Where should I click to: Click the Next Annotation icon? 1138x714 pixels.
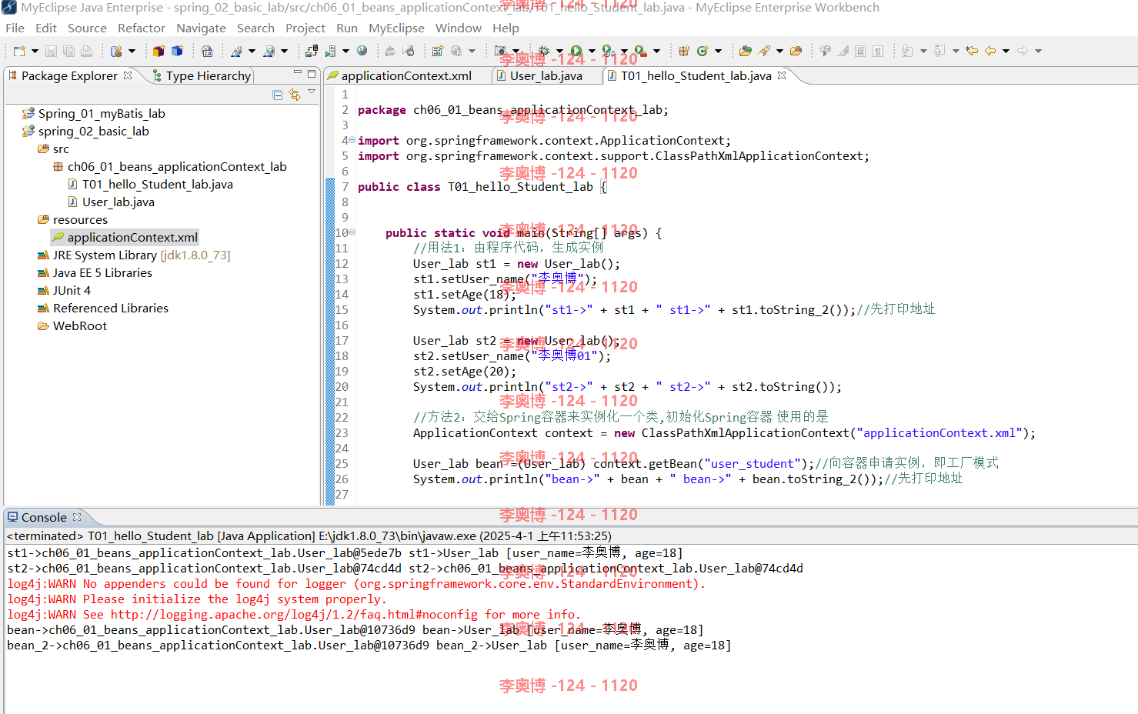(x=907, y=51)
